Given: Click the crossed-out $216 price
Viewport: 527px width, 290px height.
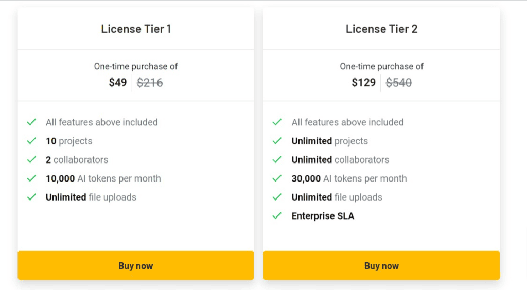Looking at the screenshot, I should (150, 83).
